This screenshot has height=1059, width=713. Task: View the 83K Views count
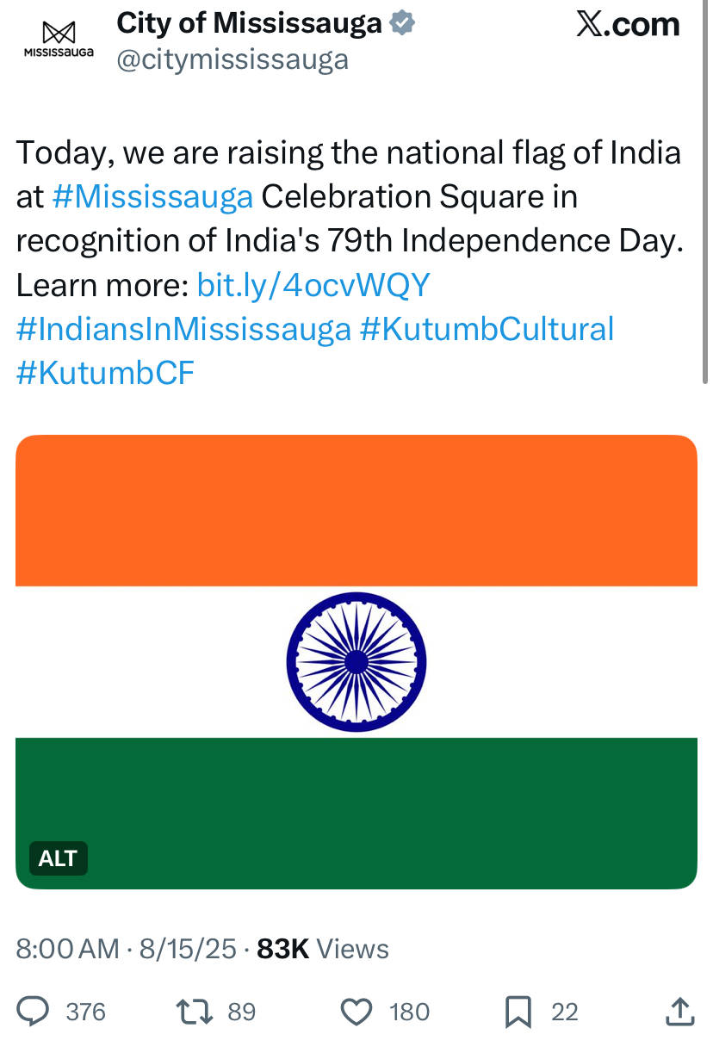point(323,949)
